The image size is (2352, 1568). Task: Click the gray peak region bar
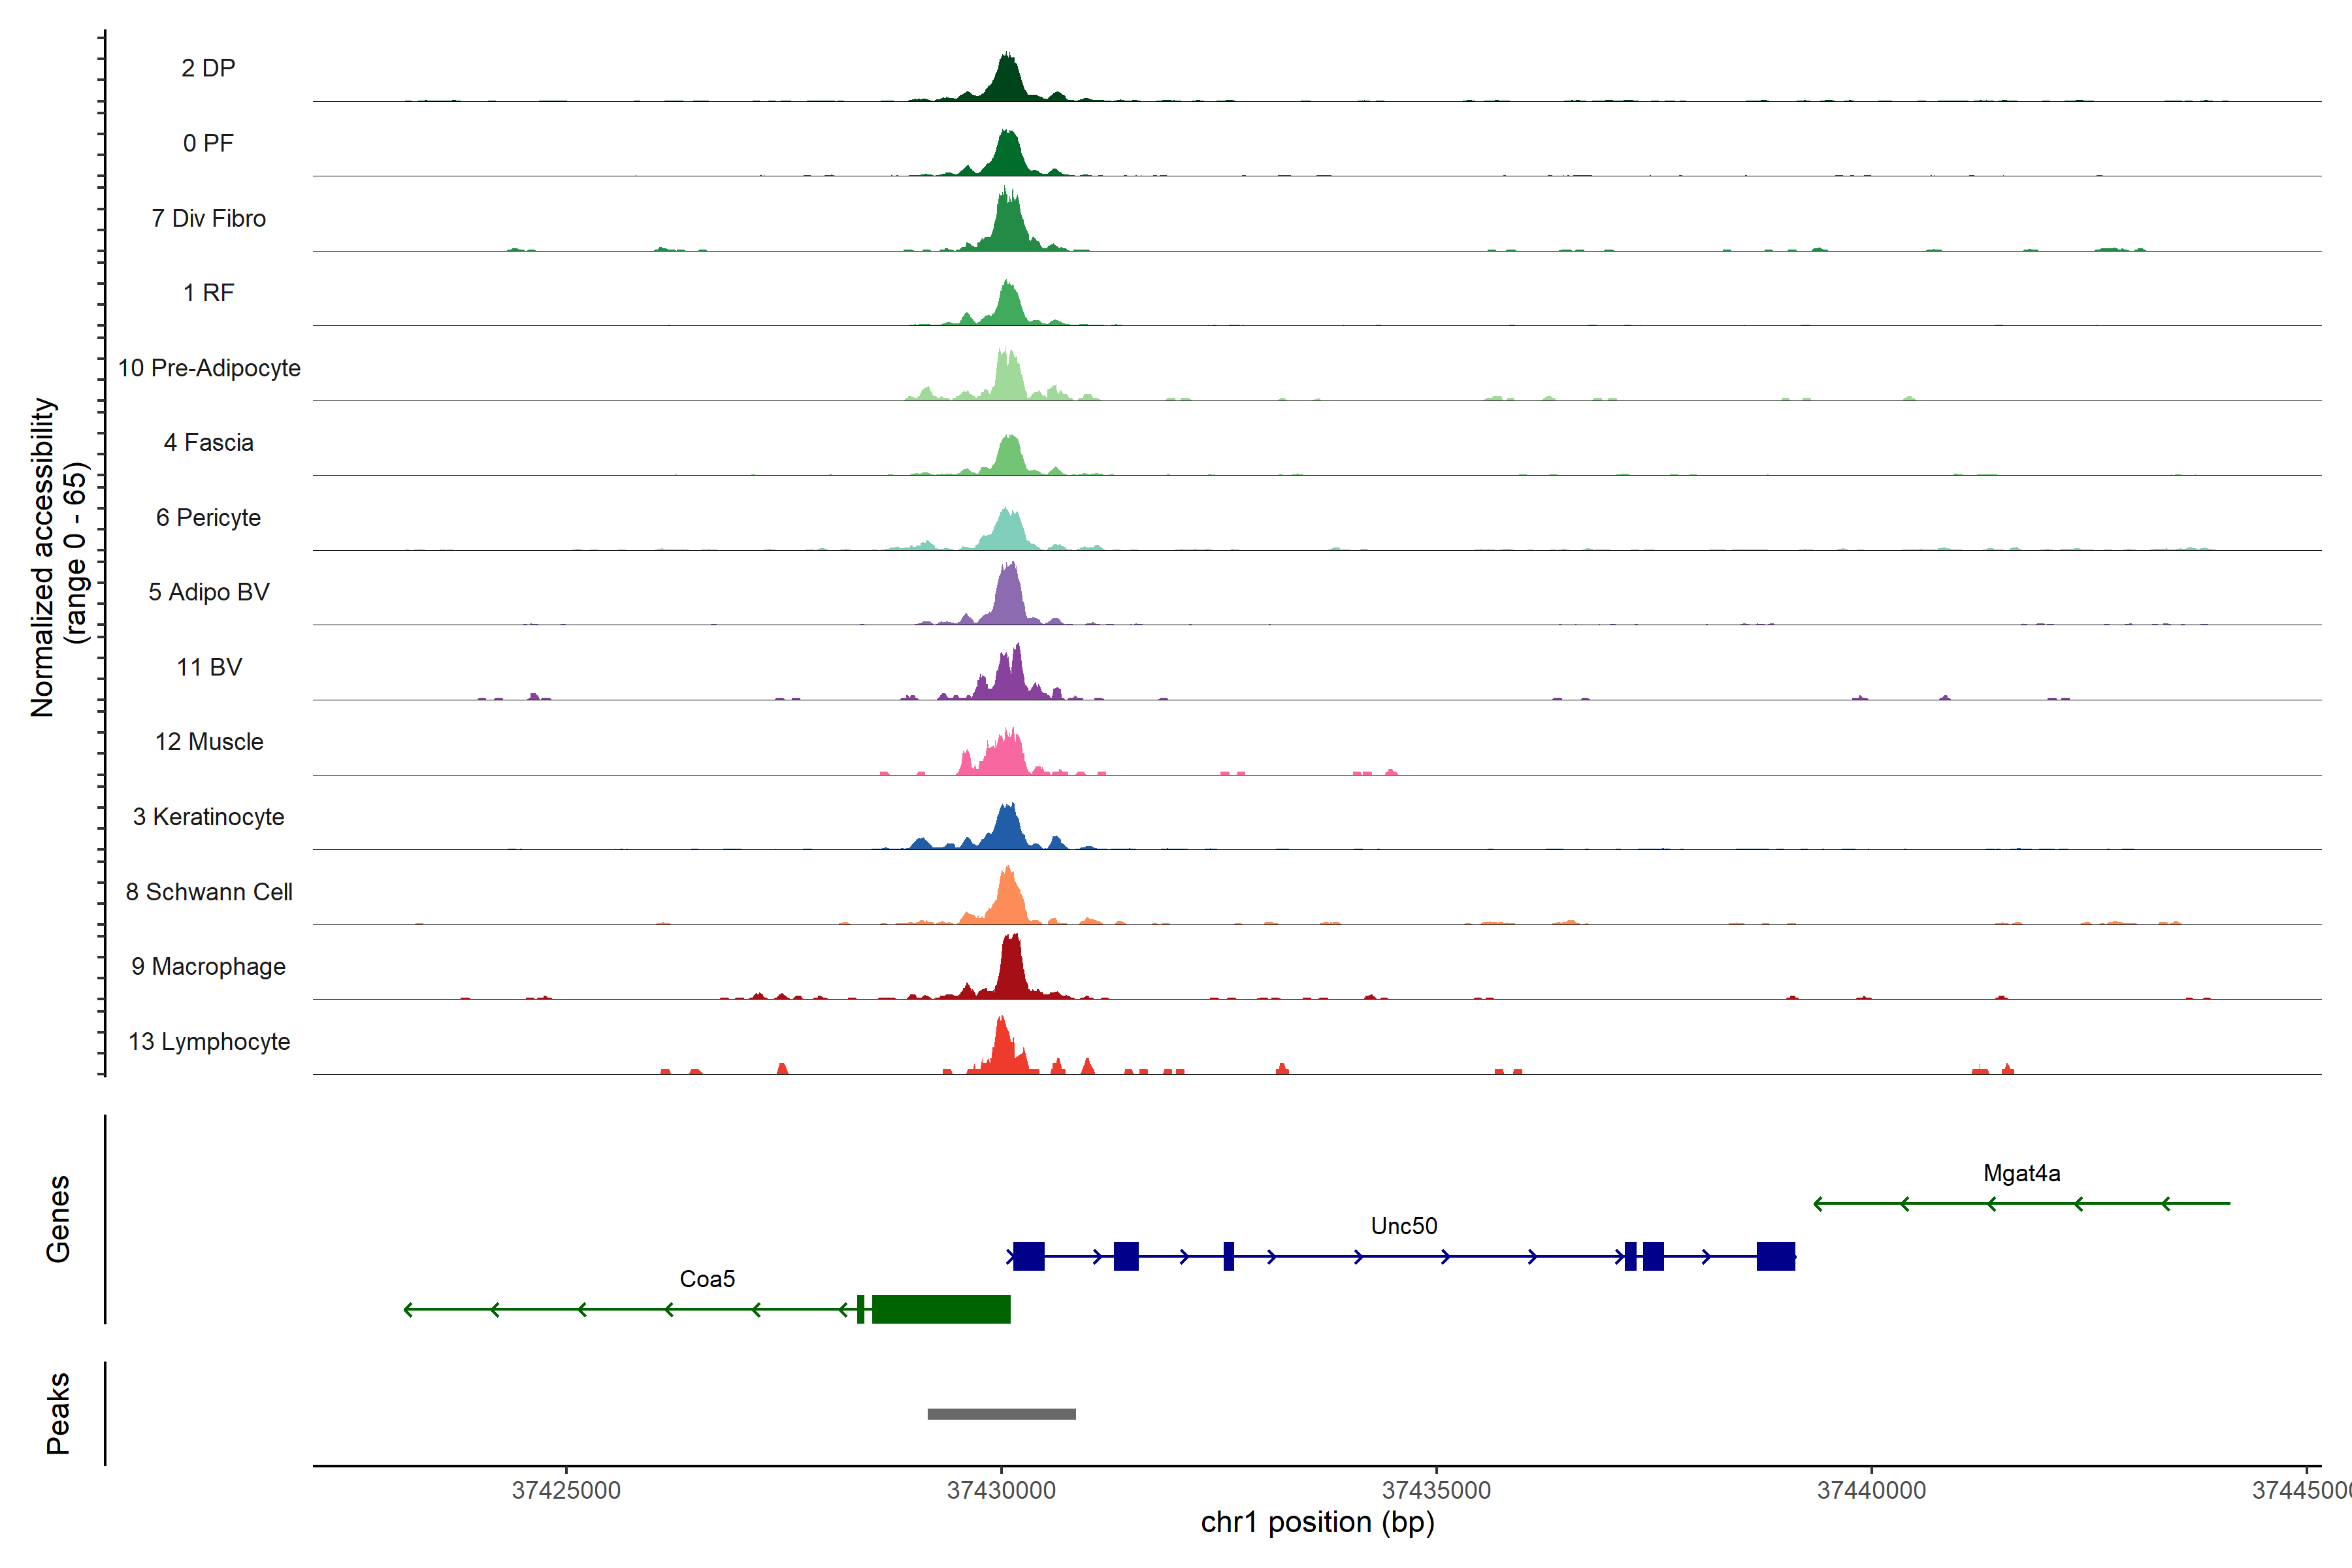coord(1001,1413)
